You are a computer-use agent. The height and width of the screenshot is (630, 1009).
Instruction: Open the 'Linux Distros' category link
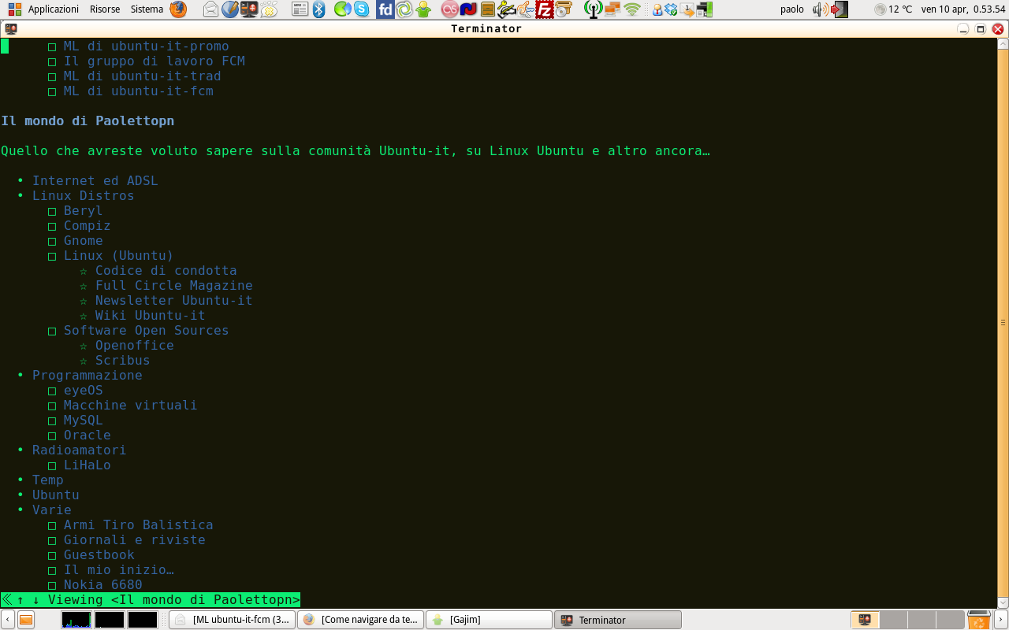(84, 196)
